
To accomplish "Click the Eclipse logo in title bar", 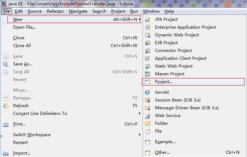I will (x=4, y=4).
